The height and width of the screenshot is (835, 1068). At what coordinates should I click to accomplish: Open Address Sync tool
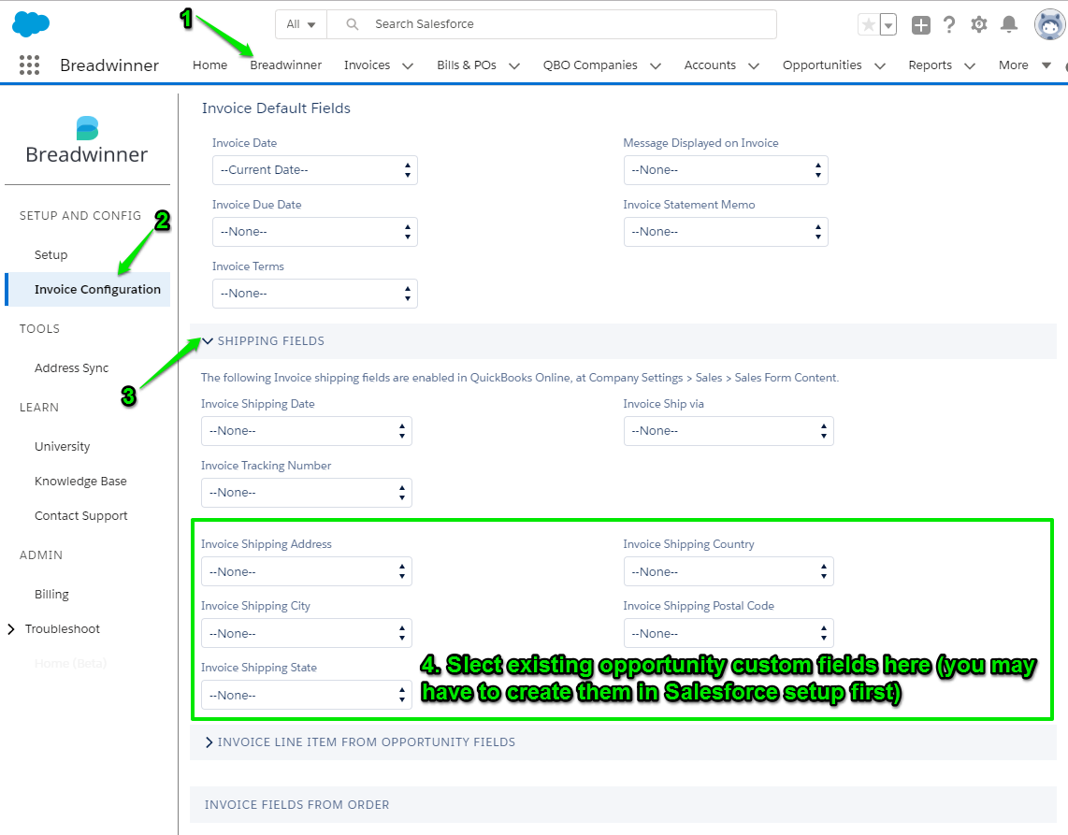click(71, 367)
